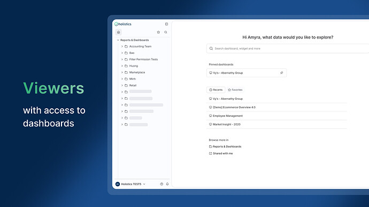Image resolution: width=369 pixels, height=207 pixels.
Task: Browse more in Reports & Dashboards link
Action: point(225,147)
